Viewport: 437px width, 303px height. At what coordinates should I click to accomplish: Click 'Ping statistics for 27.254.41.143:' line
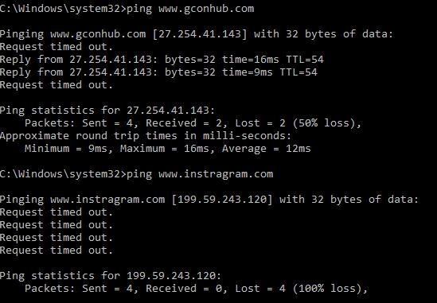click(107, 111)
